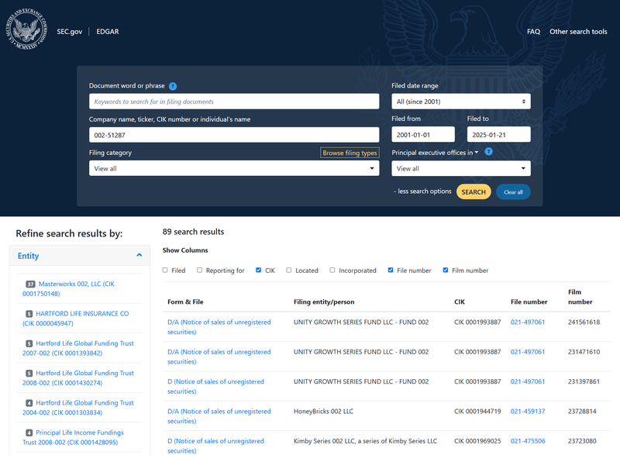Open D/A filing with film number 241561618
Screen dimensions: 620x455
pos(219,327)
